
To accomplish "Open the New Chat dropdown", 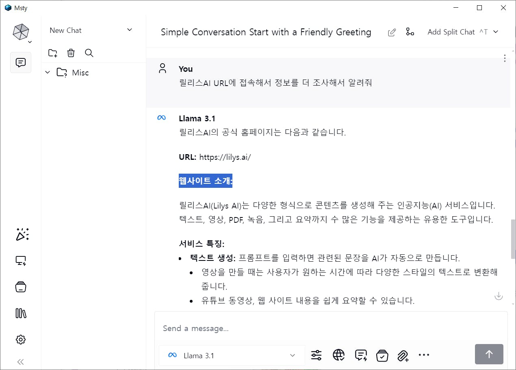I will click(91, 30).
